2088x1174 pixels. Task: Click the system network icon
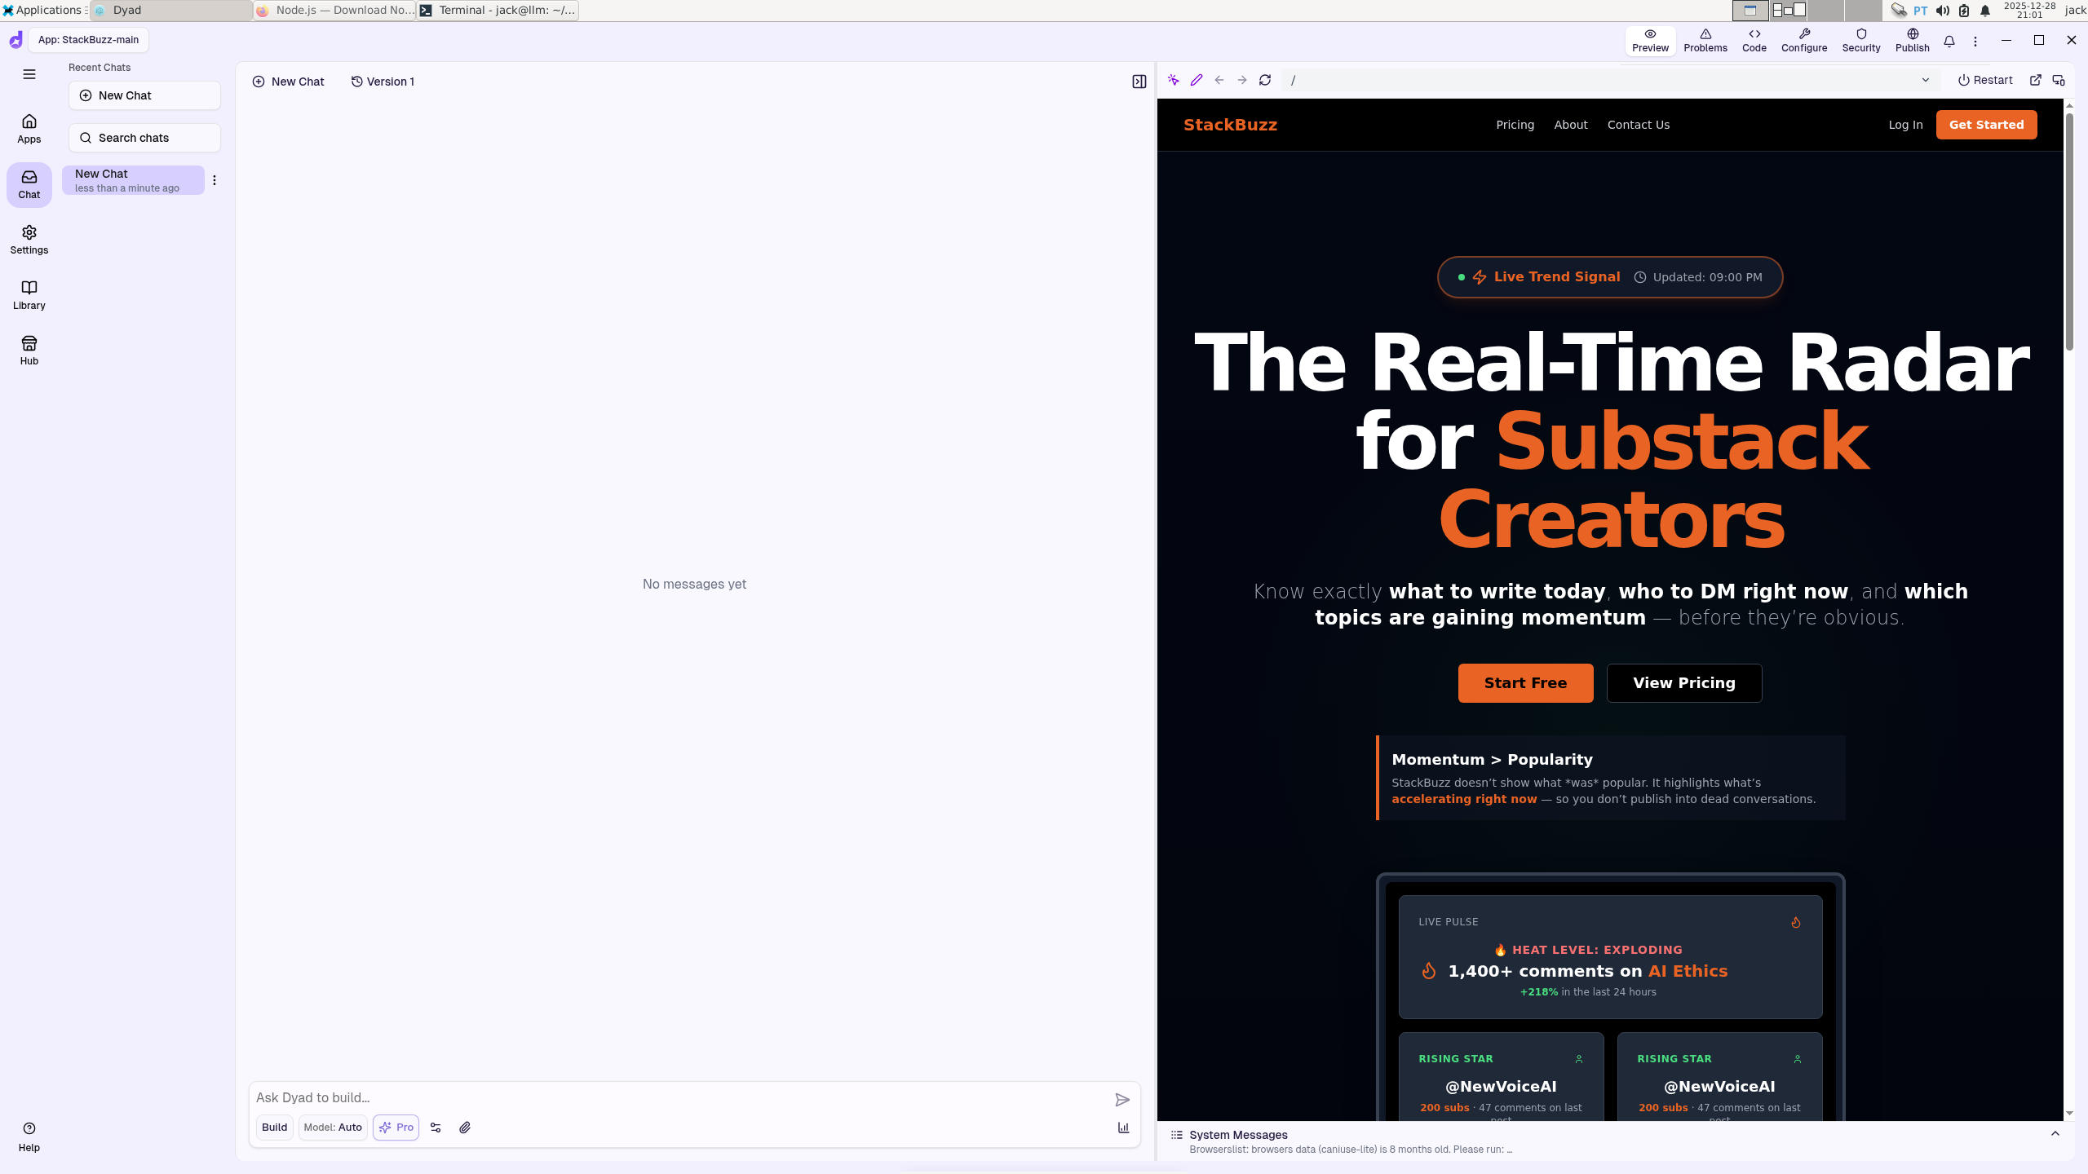pos(1899,11)
